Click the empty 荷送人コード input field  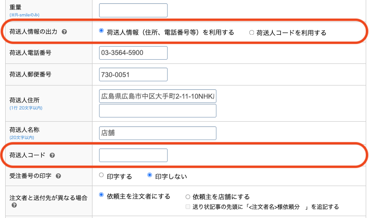click(133, 155)
